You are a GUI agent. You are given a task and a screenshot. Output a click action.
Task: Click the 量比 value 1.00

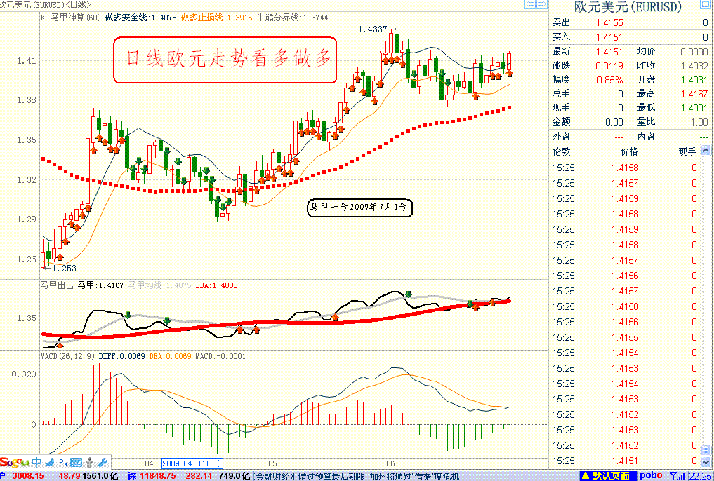699,122
